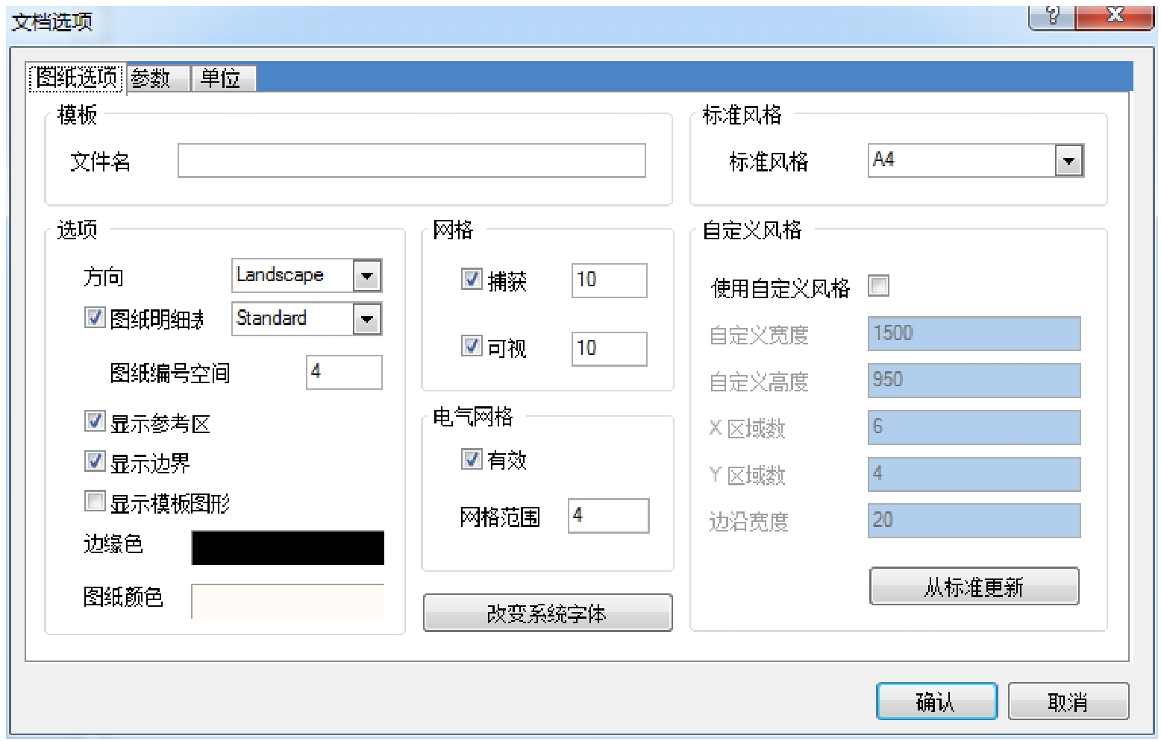Click the 图纸编号空间 input field
Image resolution: width=1161 pixels, height=741 pixels.
[x=344, y=372]
